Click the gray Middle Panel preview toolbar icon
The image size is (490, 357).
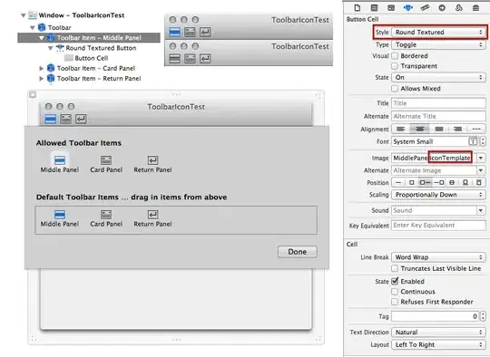point(175,59)
